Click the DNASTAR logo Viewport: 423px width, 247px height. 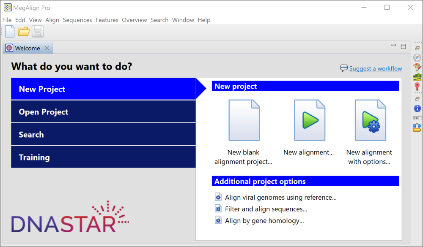[x=70, y=217]
